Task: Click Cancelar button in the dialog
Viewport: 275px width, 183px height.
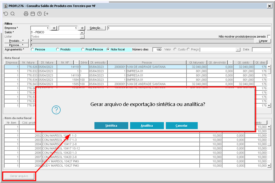Action: click(182, 126)
